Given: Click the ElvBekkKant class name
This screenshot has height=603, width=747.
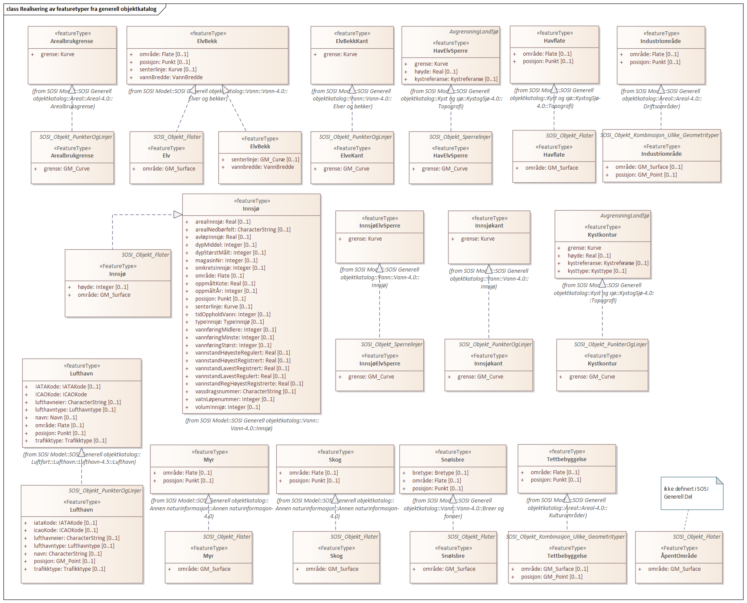Looking at the screenshot, I should coord(352,41).
